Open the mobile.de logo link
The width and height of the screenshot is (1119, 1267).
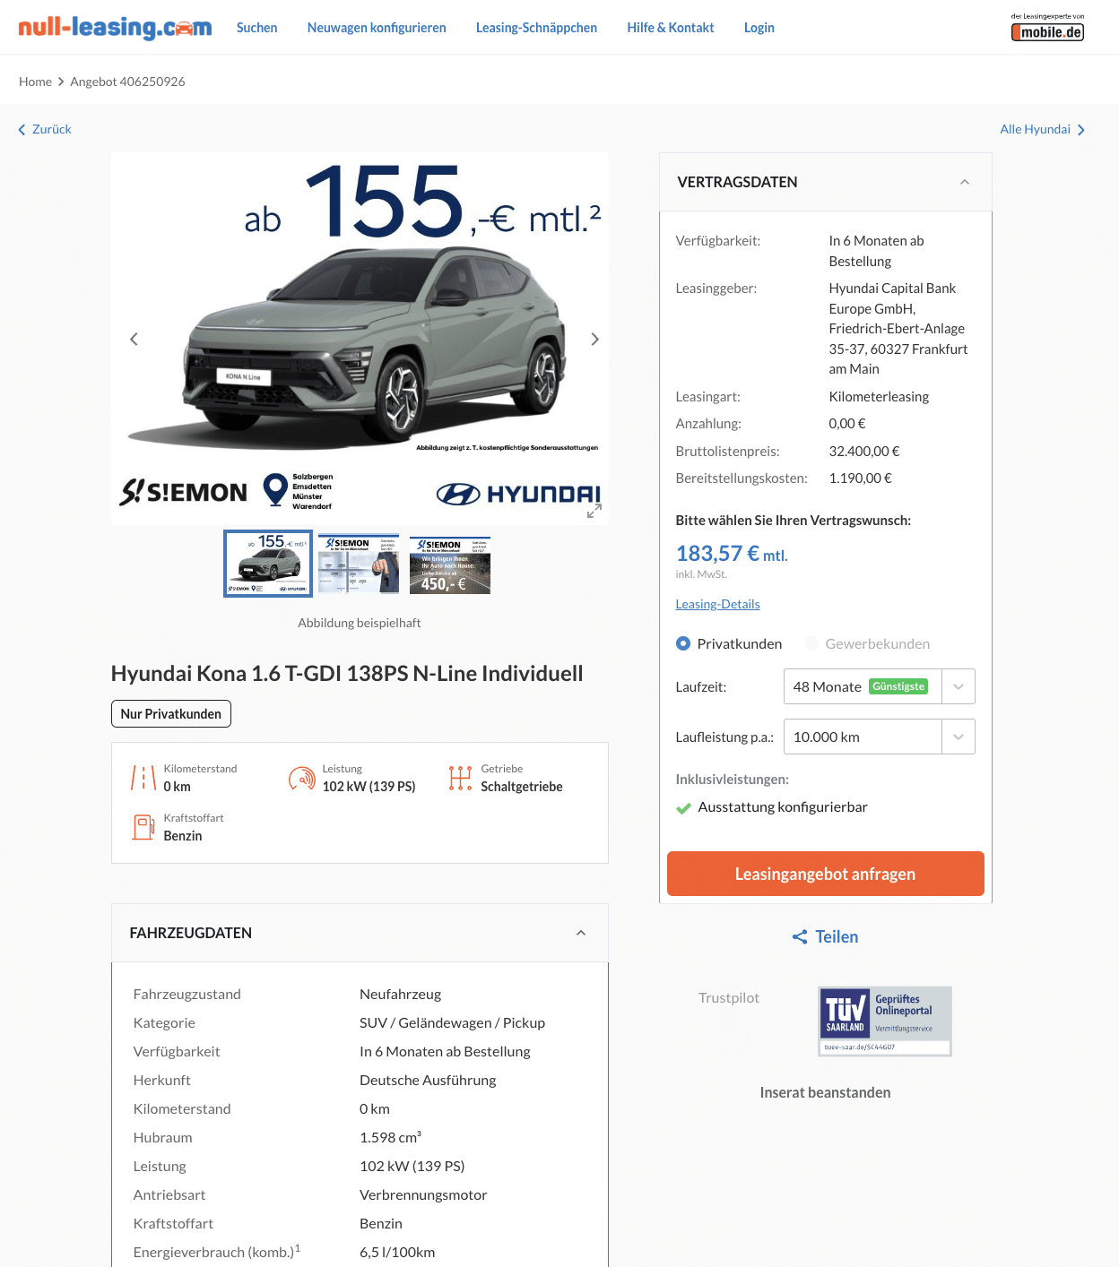coord(1047,28)
